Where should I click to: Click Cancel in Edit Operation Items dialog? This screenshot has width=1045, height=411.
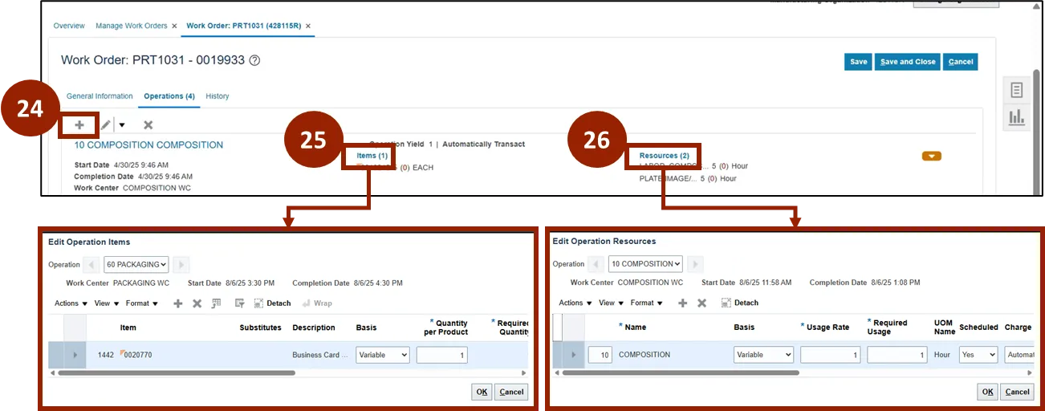(510, 392)
